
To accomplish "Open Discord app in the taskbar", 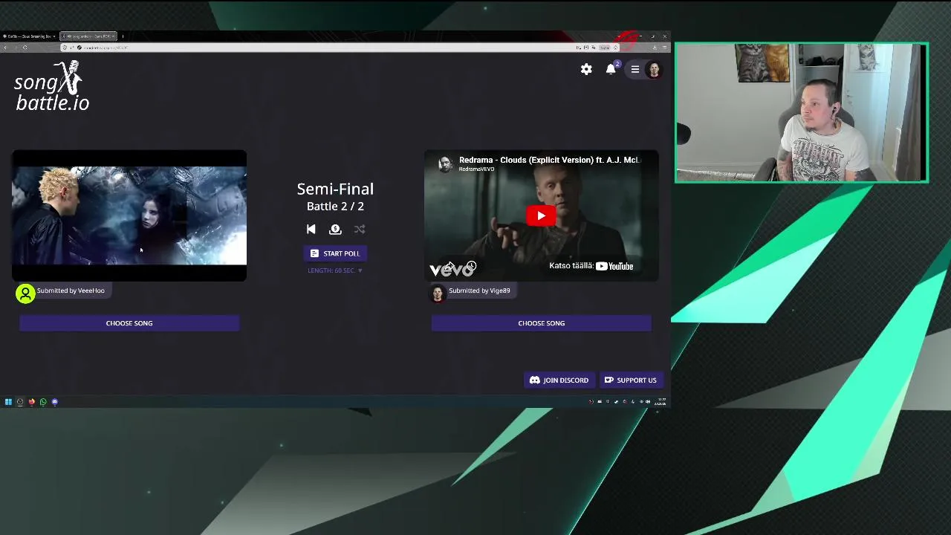I will [54, 402].
